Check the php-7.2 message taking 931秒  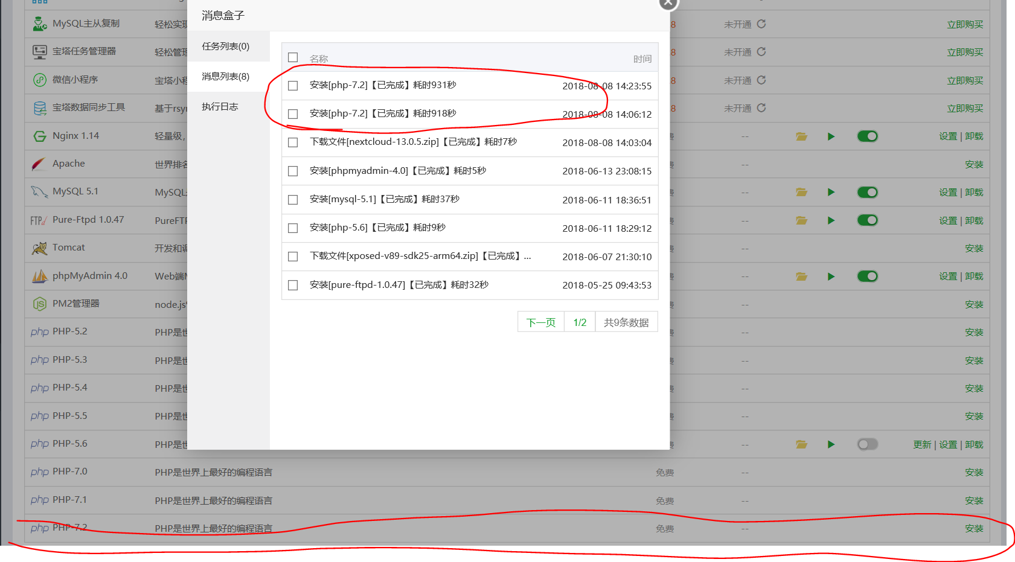(x=293, y=86)
